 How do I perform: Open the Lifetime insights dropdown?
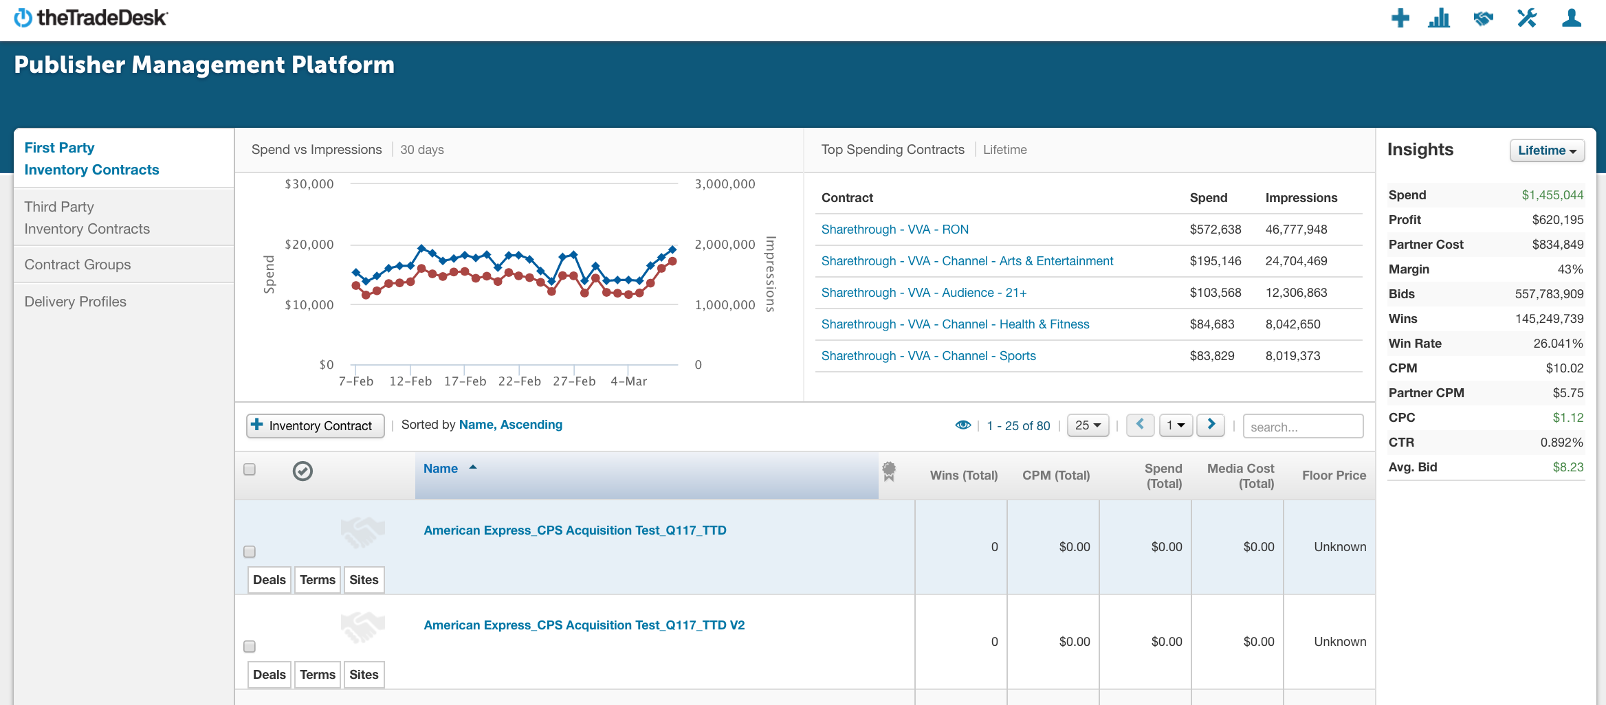1547,150
